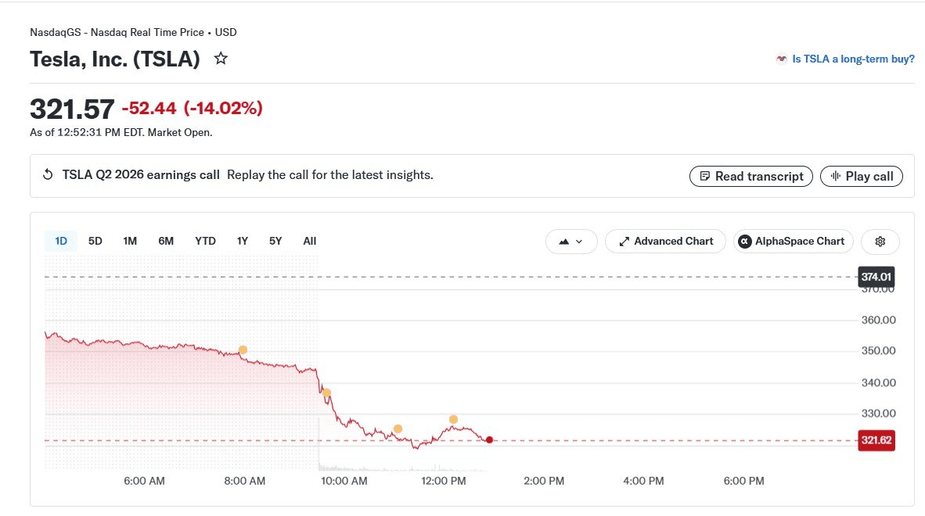Click the Read transcript button

[751, 176]
